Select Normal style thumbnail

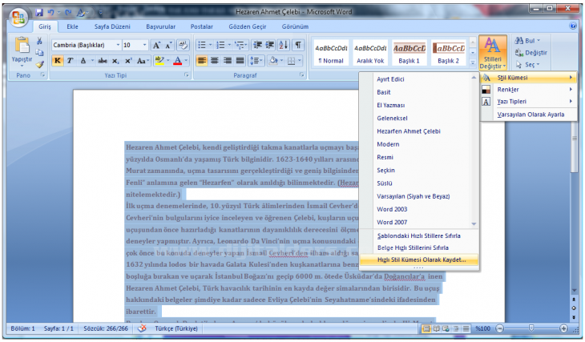click(x=331, y=54)
